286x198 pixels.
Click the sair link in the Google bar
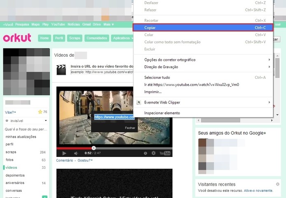[278, 24]
